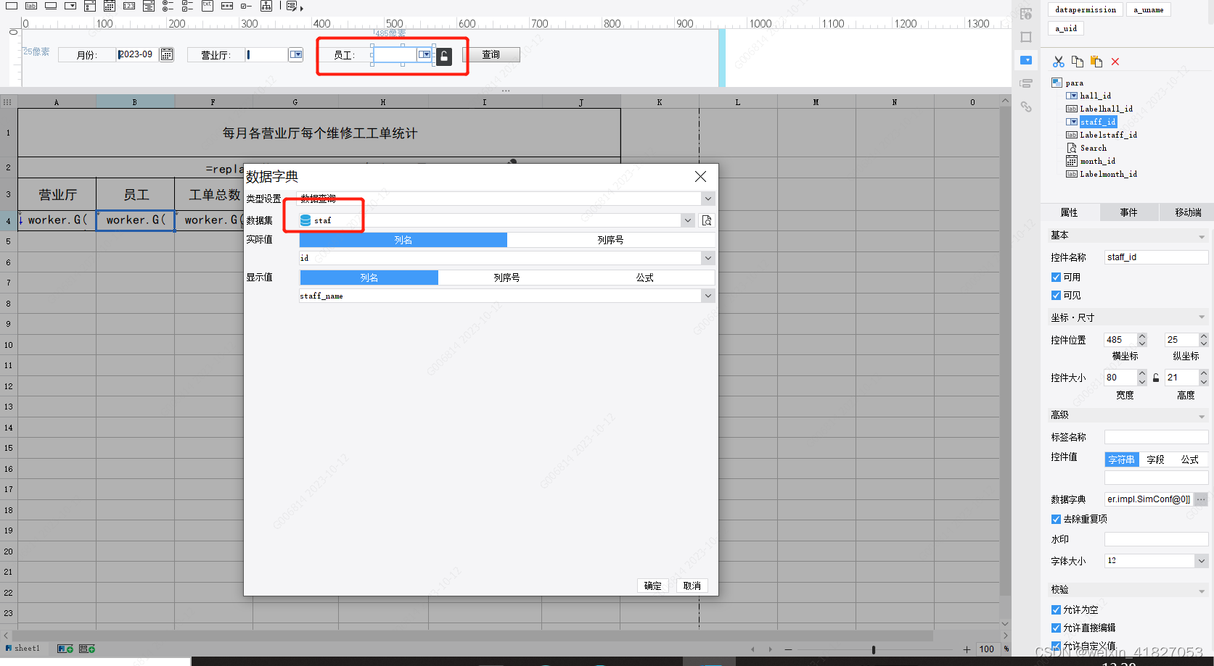Select 字段 option for 控件值
The height and width of the screenshot is (666, 1214).
1155,459
